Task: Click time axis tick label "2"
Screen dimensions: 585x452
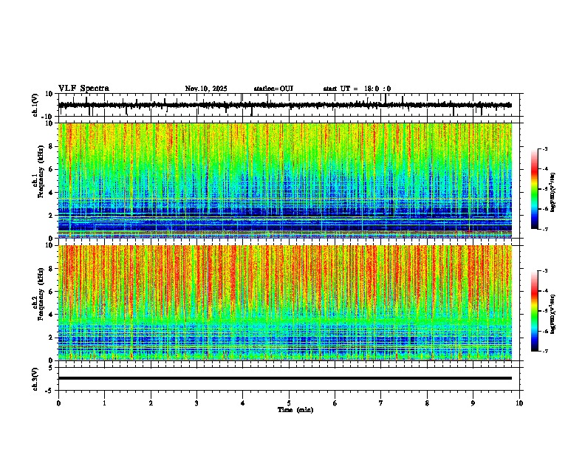Action: click(x=151, y=403)
